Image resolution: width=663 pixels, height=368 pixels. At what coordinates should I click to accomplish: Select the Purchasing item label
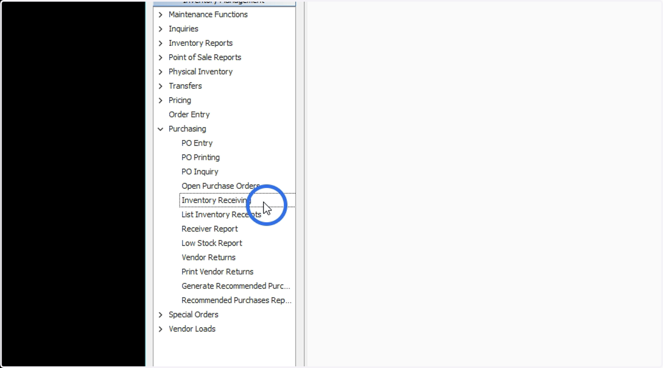pos(187,129)
